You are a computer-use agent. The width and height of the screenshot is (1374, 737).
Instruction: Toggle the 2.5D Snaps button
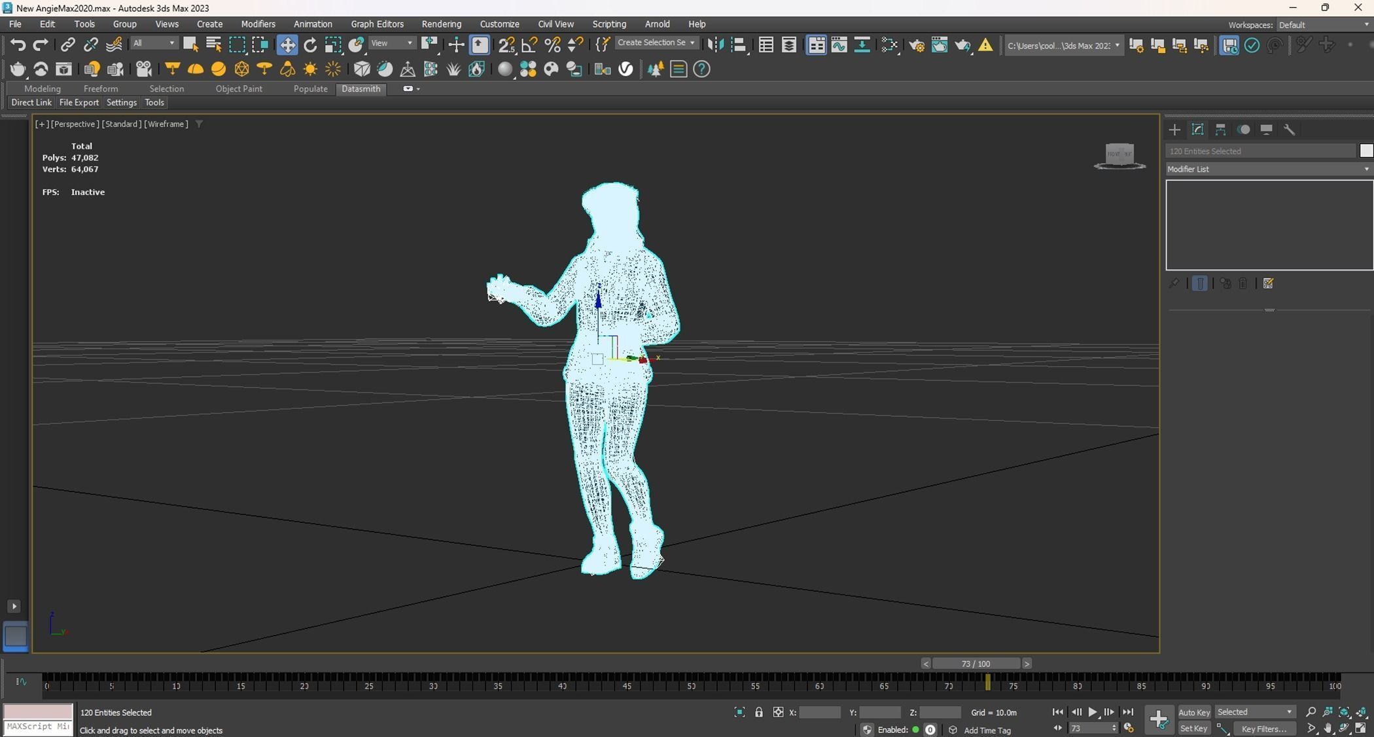506,45
